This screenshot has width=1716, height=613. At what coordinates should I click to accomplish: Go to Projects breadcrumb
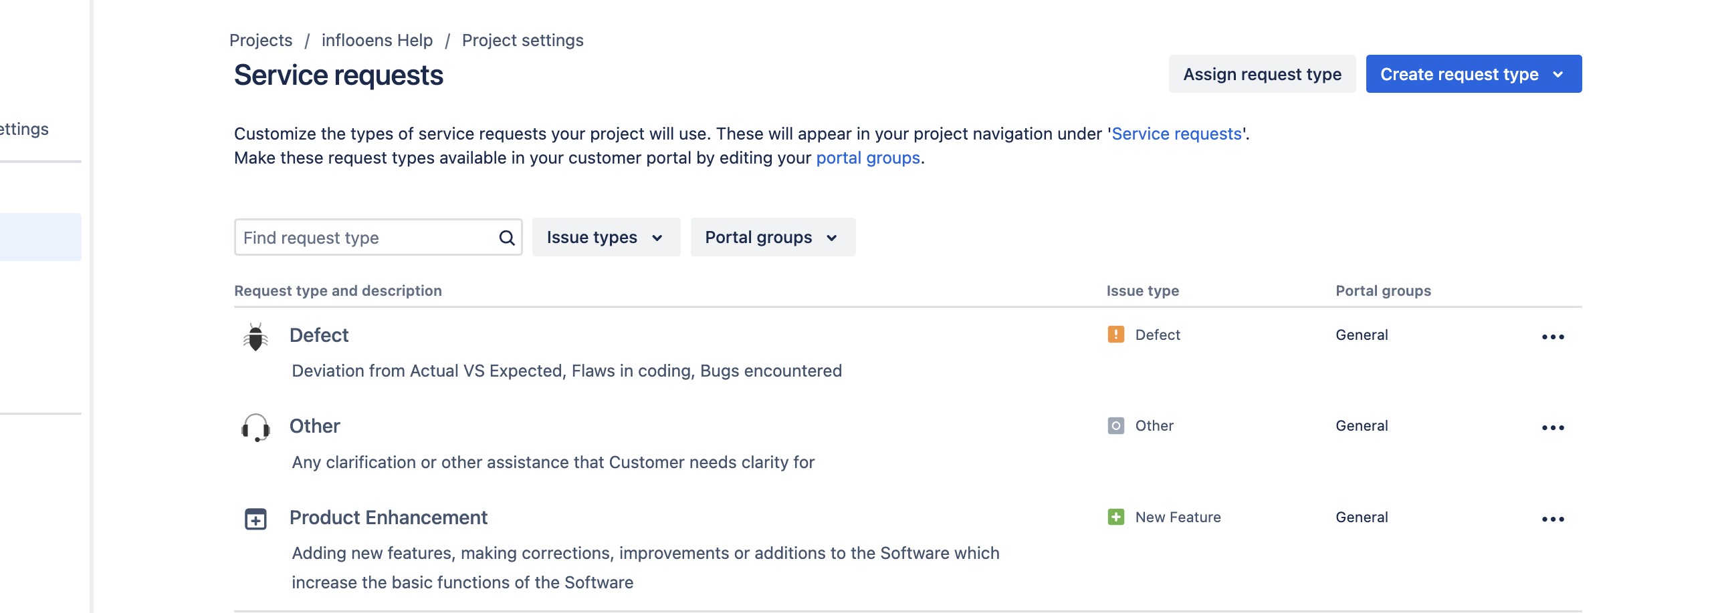pyautogui.click(x=261, y=40)
